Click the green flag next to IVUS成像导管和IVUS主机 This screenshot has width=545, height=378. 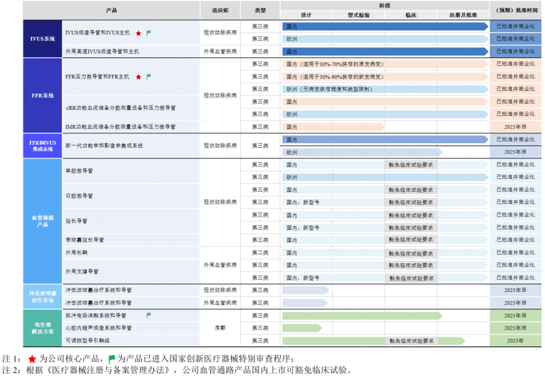148,33
